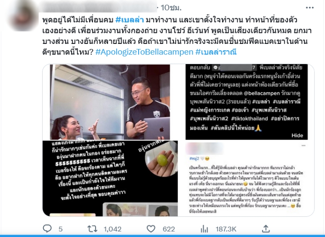Click Hide in the TikTok comment image
The image size is (325, 237).
(297, 136)
